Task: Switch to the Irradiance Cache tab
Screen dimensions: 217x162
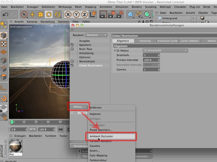Action: click(x=167, y=41)
